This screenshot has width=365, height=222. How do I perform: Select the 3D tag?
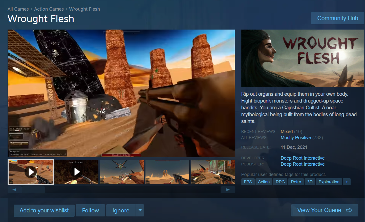click(310, 182)
